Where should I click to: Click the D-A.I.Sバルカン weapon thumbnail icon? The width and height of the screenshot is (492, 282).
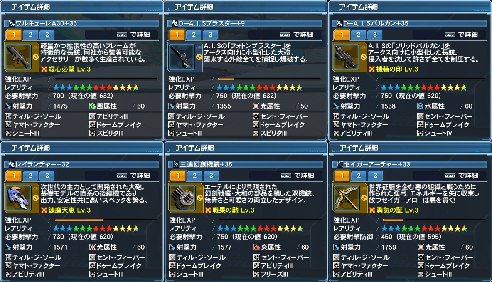point(346,57)
